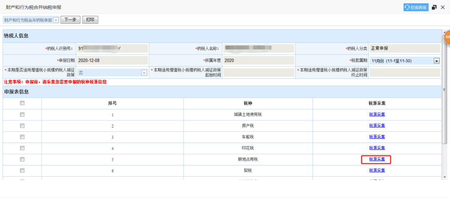
Task: Check the box for 城镇土地使用税 row
Action: pos(22,114)
